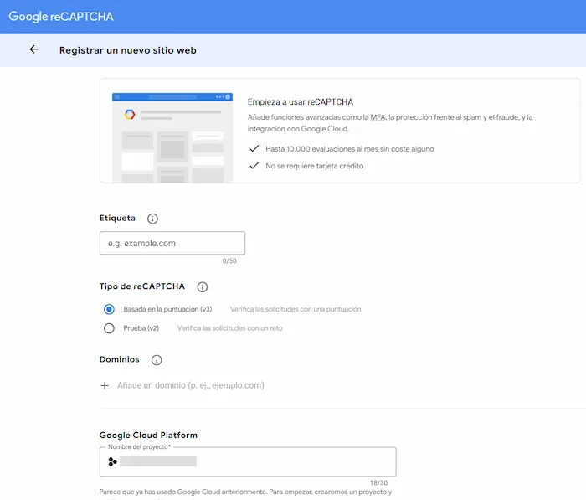
Task: Click the project icon in Nombre del proyecto
Action: click(x=112, y=461)
